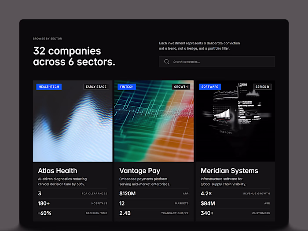The image size is (308, 231).
Task: Click the 4.2× value
Action: tap(206, 194)
